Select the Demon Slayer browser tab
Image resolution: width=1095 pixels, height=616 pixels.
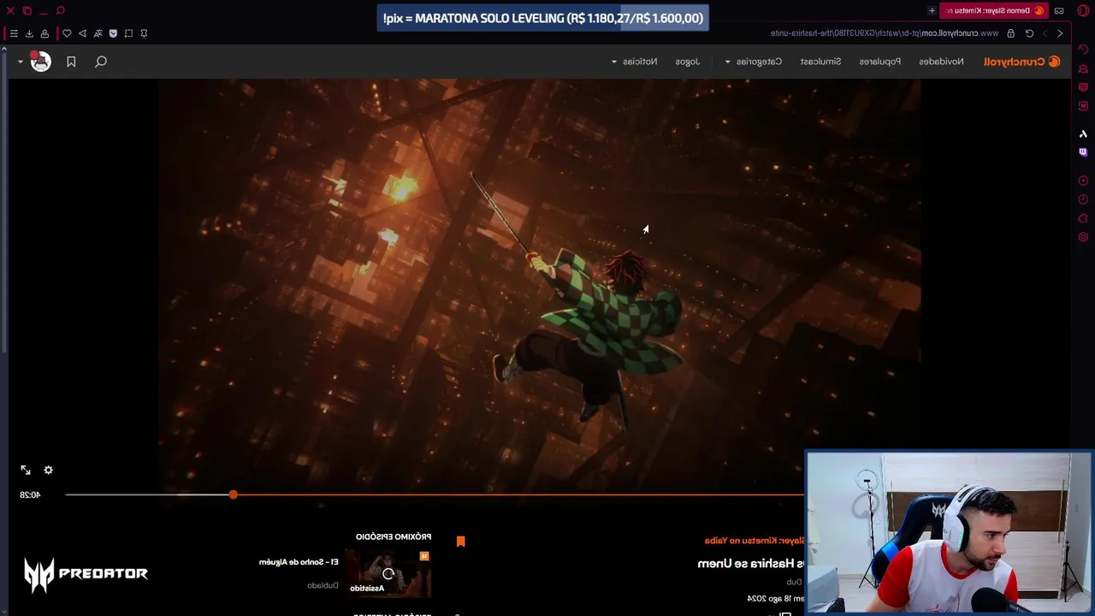click(x=994, y=10)
